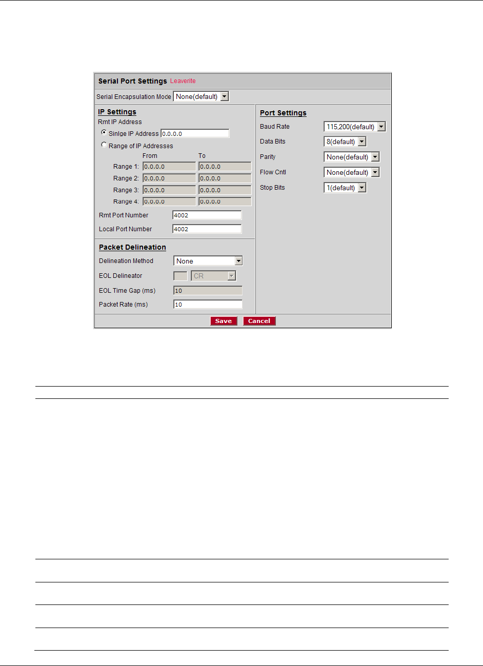Click the Single IP Address input field

(195, 133)
